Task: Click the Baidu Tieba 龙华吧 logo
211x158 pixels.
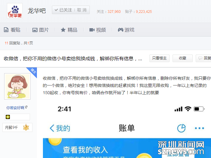Action: (15, 11)
